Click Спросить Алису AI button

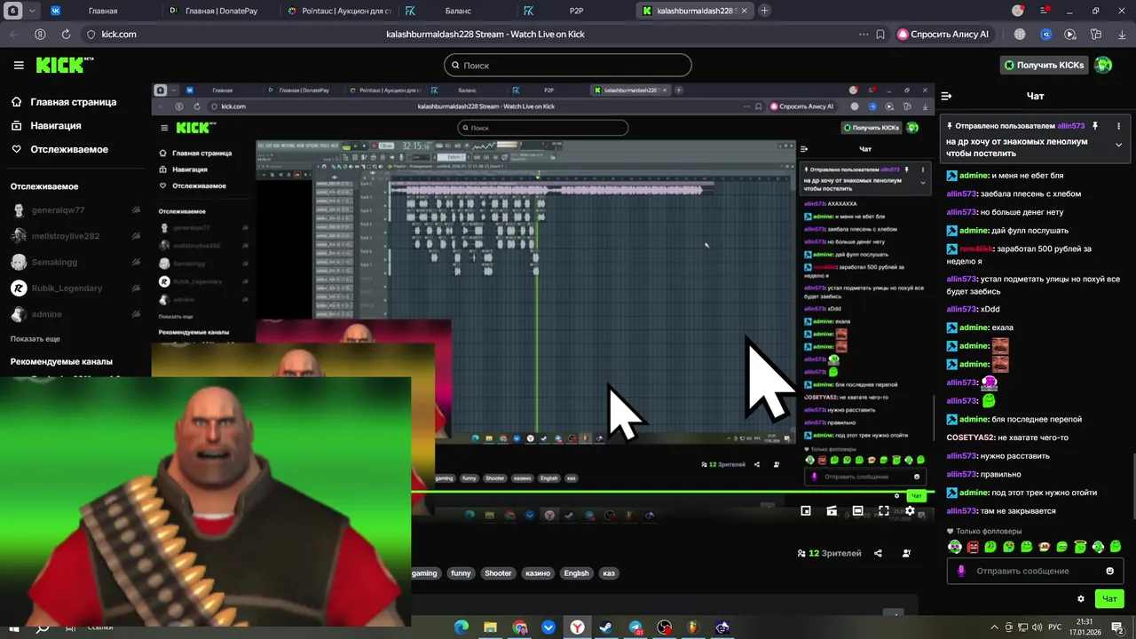tap(943, 34)
